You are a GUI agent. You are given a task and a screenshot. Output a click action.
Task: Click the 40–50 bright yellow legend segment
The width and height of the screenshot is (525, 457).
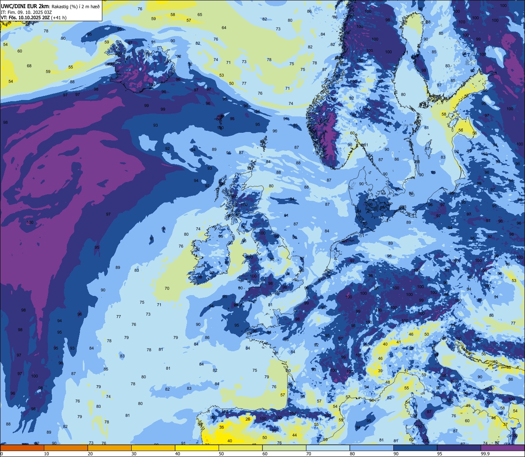197,448
